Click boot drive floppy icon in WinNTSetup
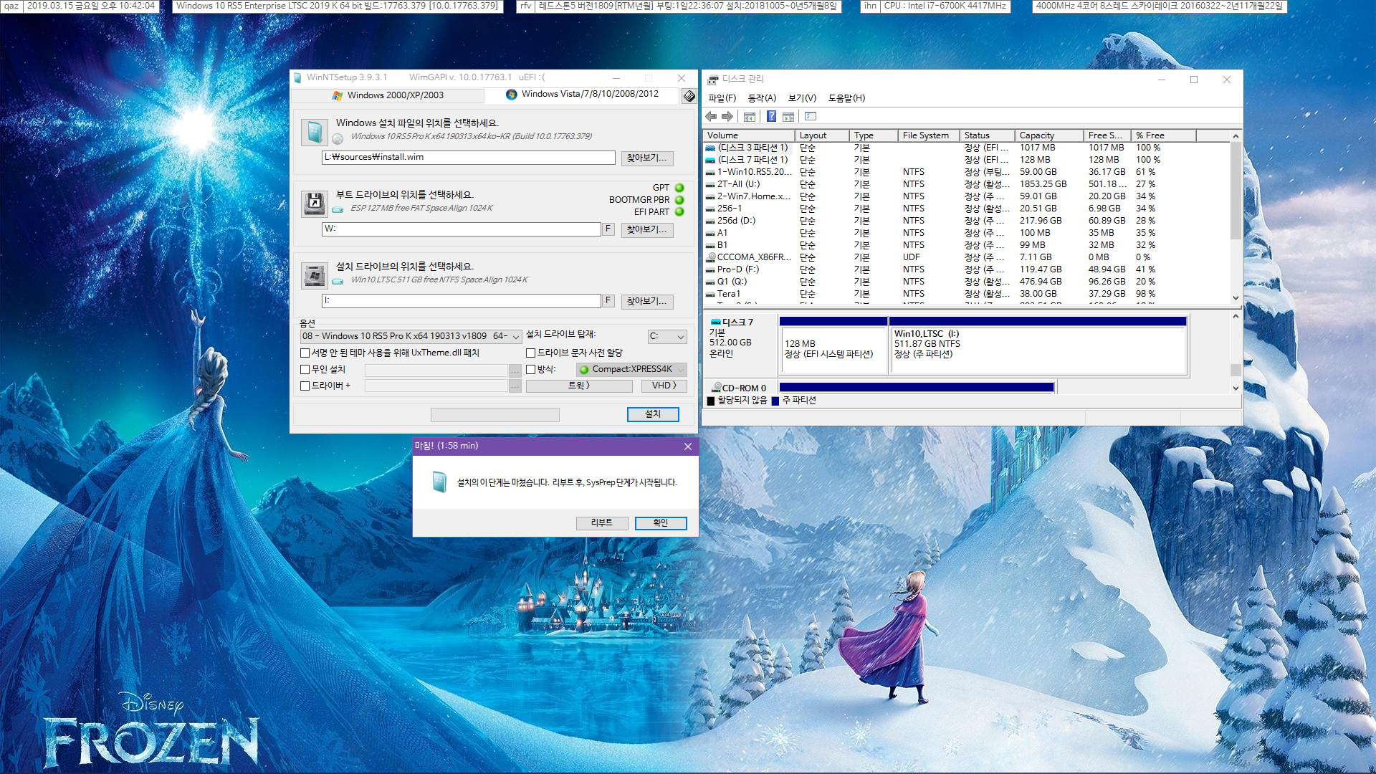The height and width of the screenshot is (774, 1376). [315, 204]
